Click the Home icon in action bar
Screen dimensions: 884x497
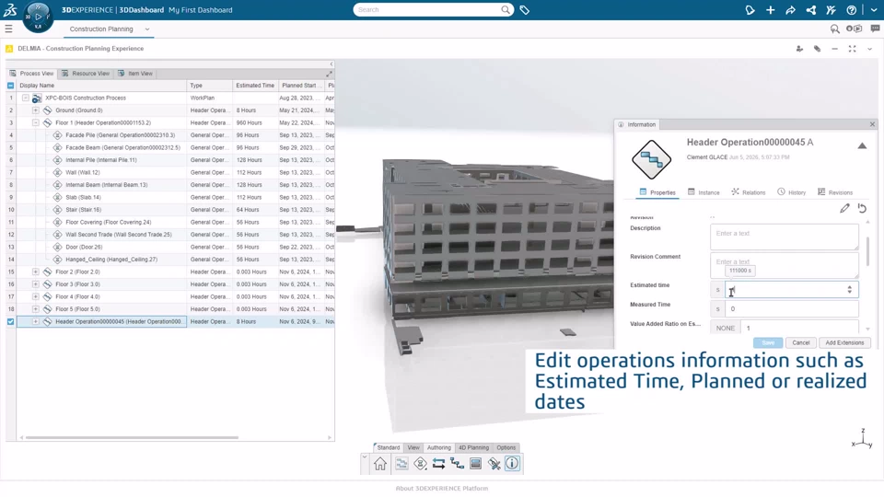pos(380,463)
